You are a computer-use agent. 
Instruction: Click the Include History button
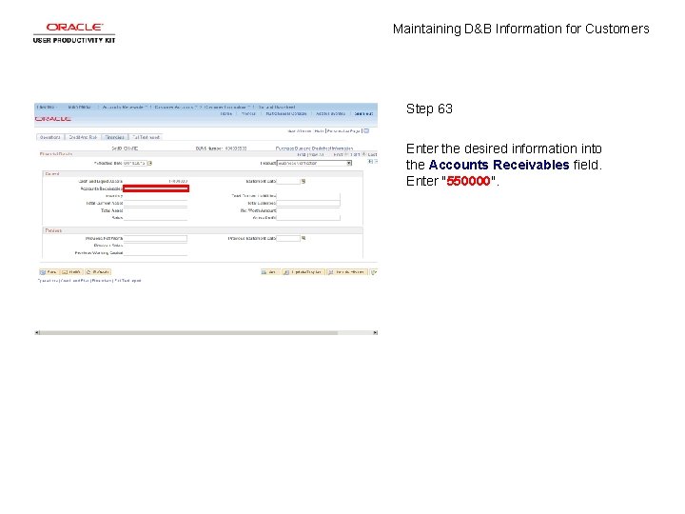click(347, 272)
